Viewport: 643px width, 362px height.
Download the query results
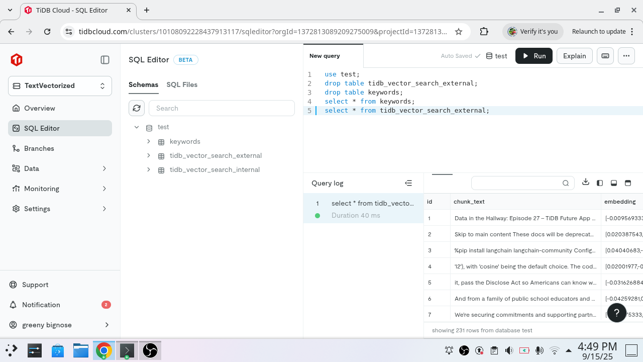click(586, 183)
